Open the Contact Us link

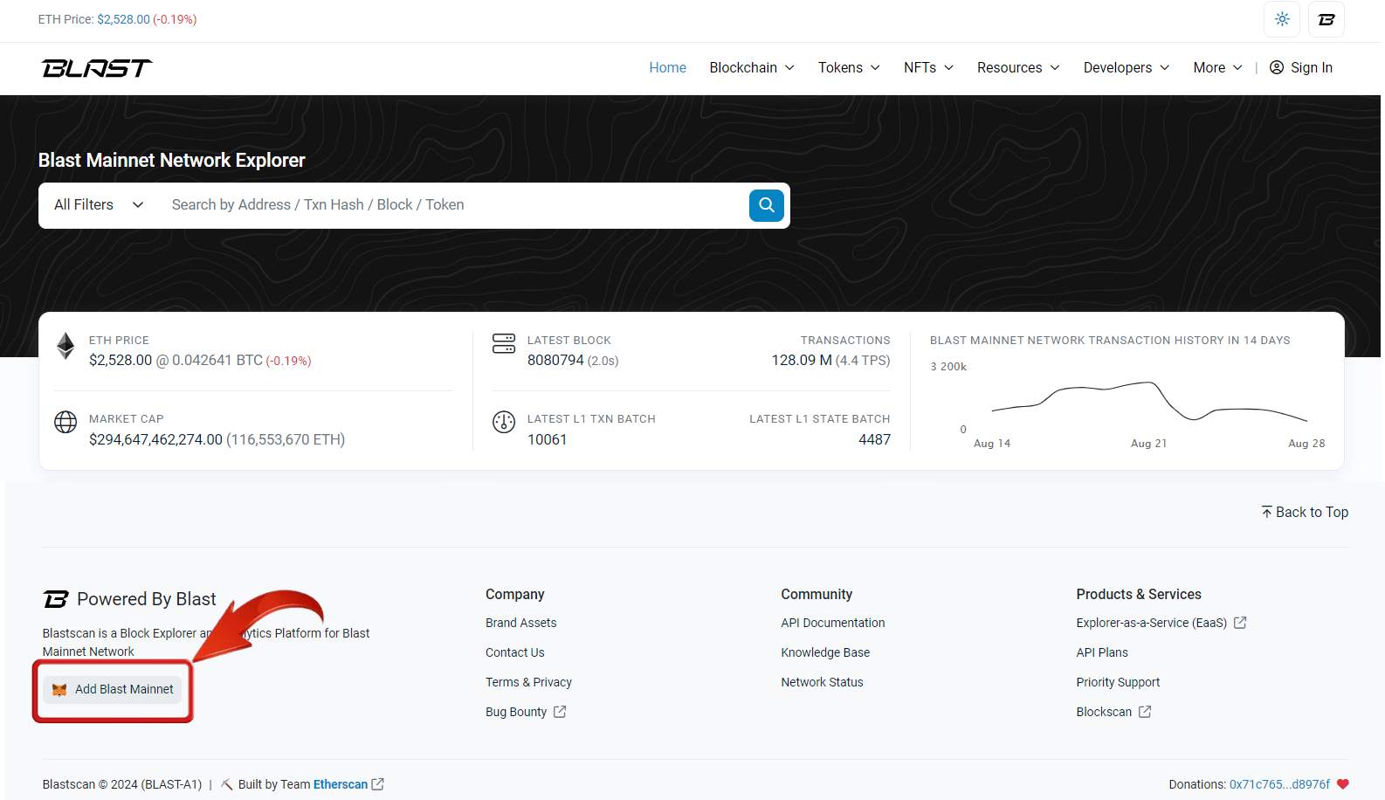tap(514, 652)
